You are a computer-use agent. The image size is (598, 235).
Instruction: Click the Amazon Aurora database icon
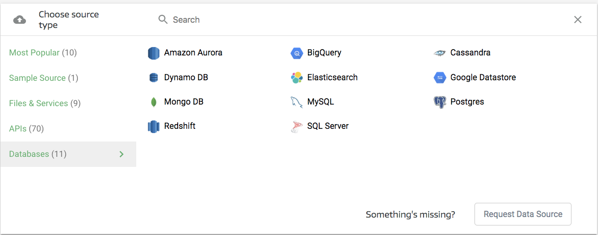point(154,53)
